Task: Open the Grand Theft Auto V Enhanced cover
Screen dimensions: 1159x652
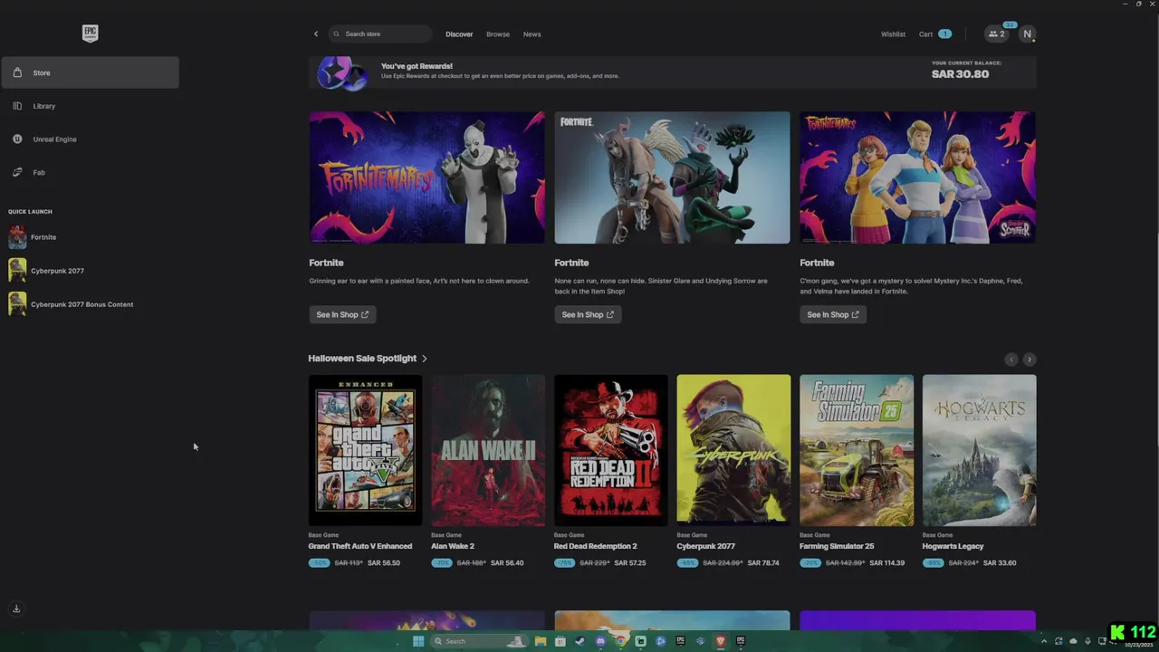Action: pos(365,450)
